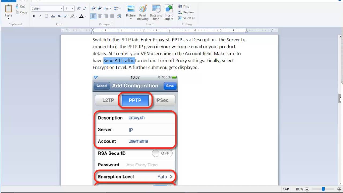Apply the font color (A icon)

[81, 16]
